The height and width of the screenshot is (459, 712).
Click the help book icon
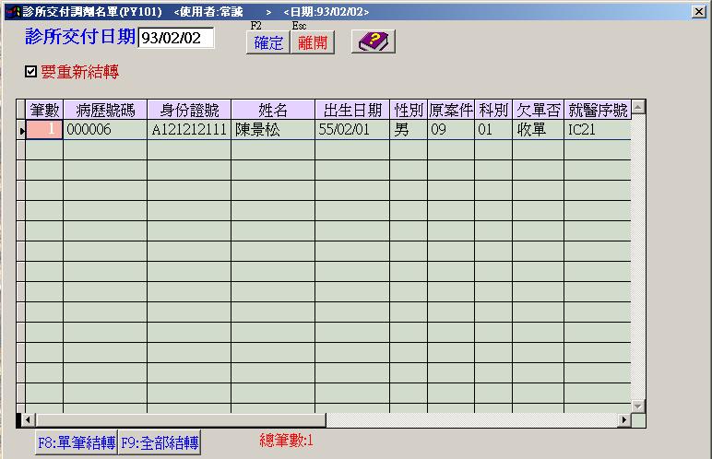[373, 42]
